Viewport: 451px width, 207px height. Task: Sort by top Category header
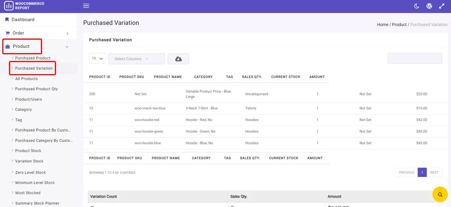click(x=203, y=77)
